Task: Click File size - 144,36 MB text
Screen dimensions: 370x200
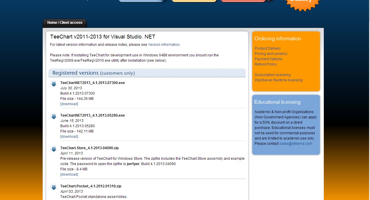Action: point(77,99)
